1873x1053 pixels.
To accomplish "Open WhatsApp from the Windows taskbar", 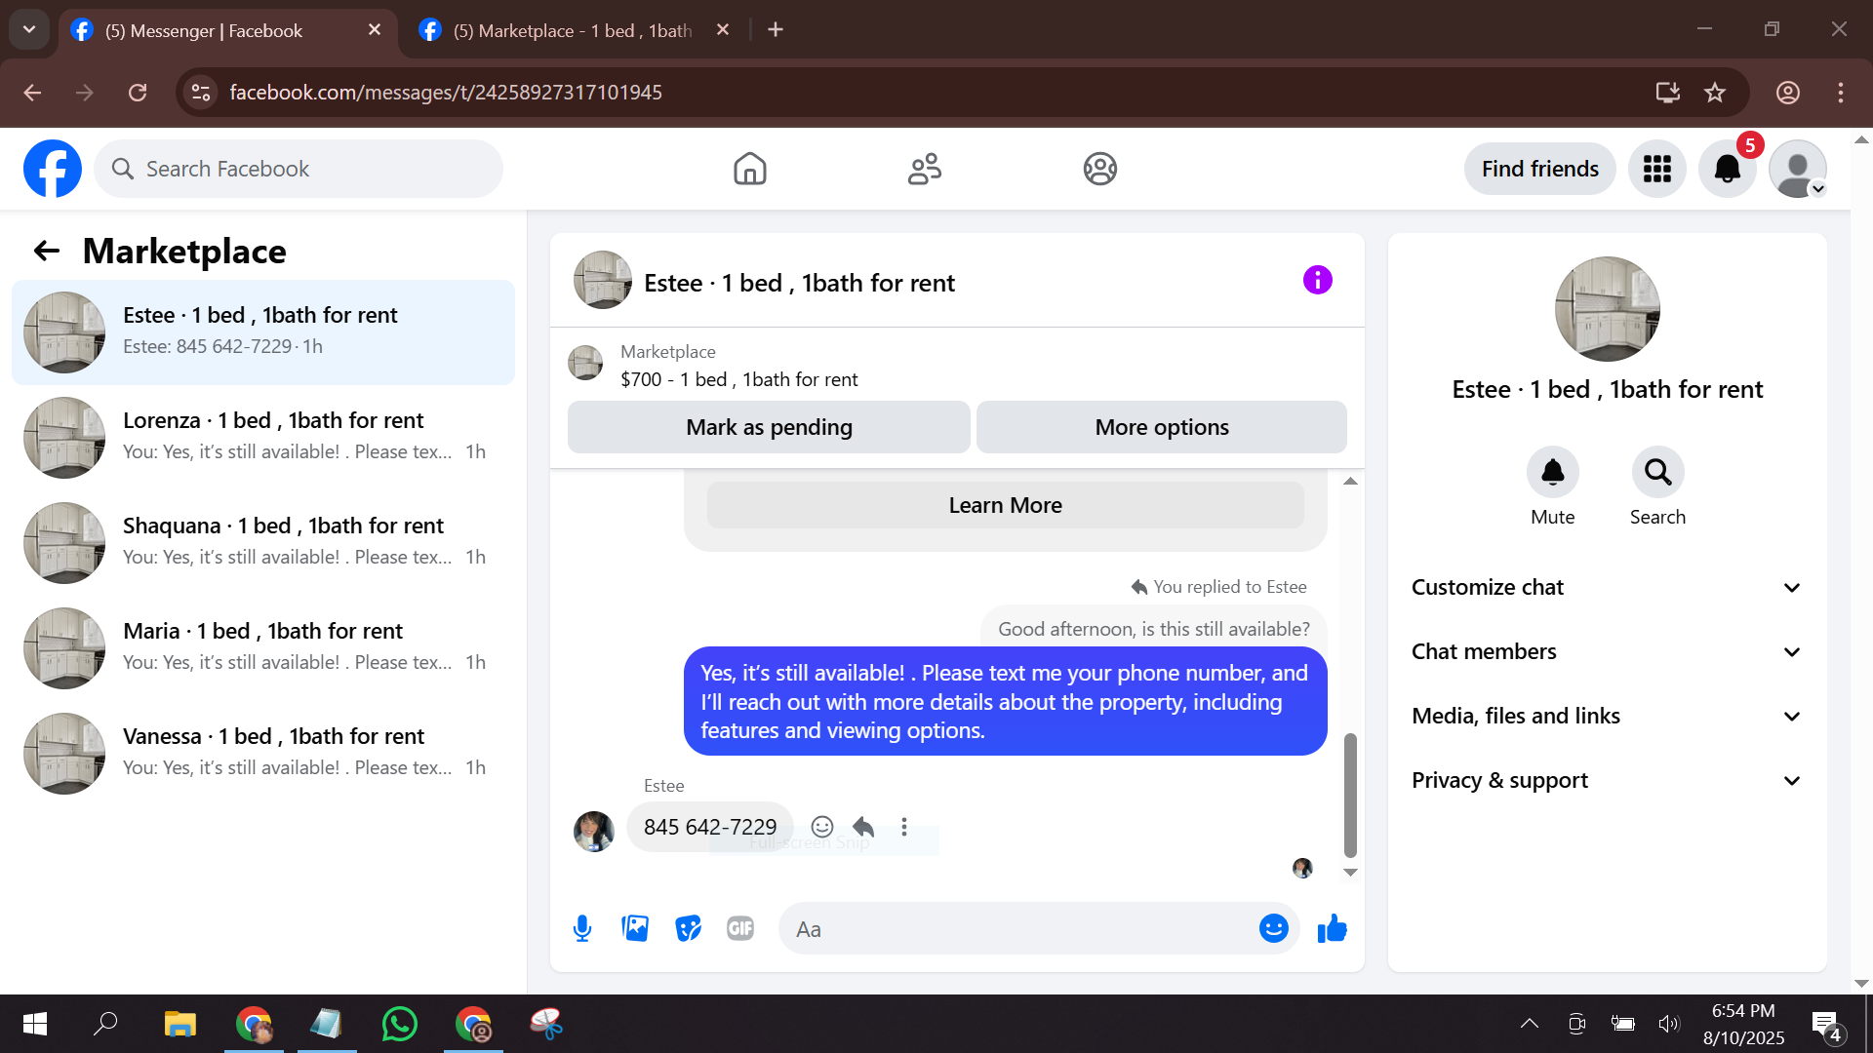I will pos(400,1024).
